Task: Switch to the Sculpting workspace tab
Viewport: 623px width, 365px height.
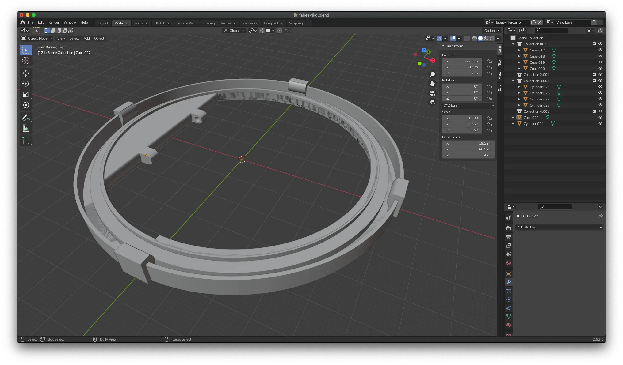Action: tap(141, 23)
